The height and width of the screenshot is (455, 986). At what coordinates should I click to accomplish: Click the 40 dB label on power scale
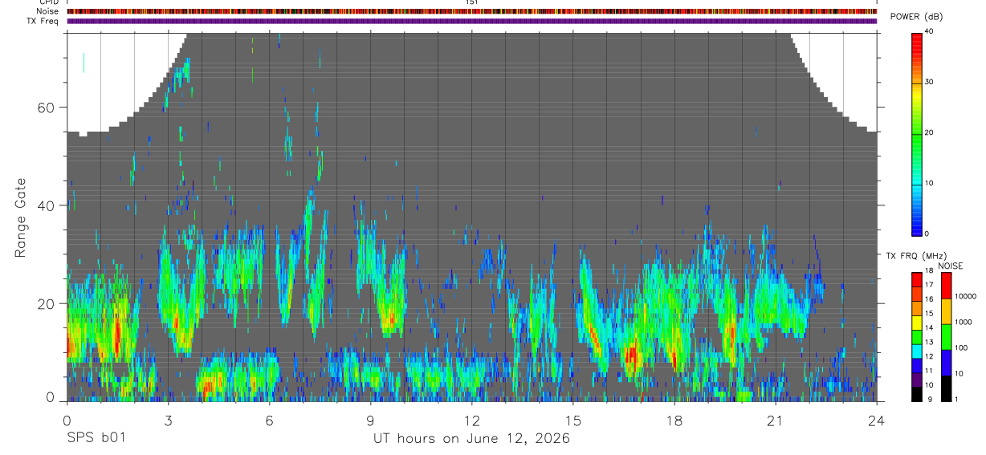tap(930, 31)
